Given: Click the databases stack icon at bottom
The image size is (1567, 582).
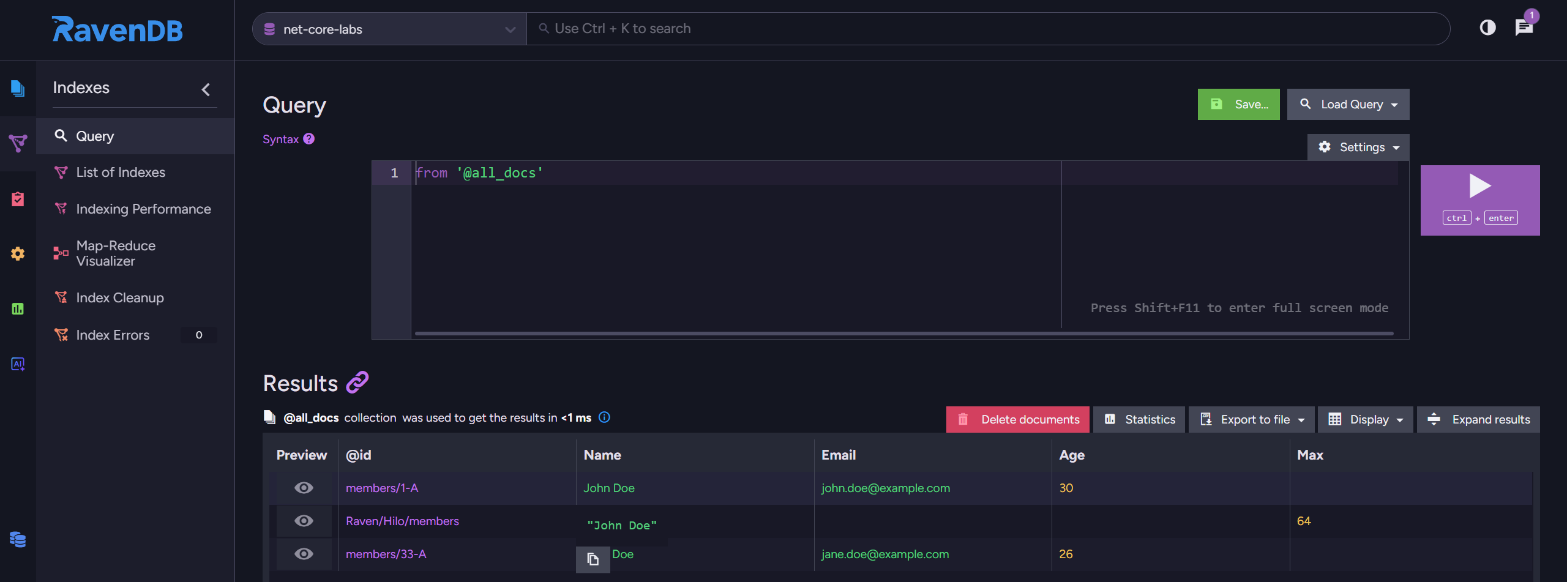Looking at the screenshot, I should coord(17,539).
